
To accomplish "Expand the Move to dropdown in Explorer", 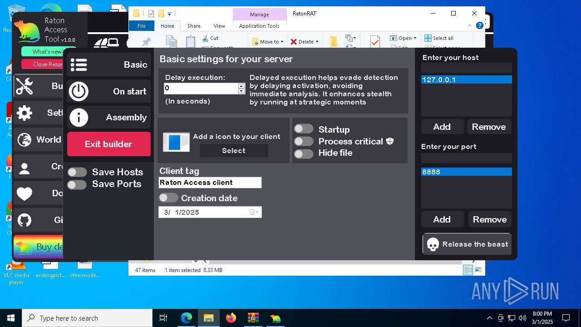I will coord(282,42).
